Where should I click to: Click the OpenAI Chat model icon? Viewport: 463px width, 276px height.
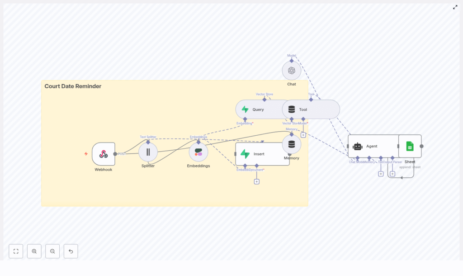click(x=291, y=71)
